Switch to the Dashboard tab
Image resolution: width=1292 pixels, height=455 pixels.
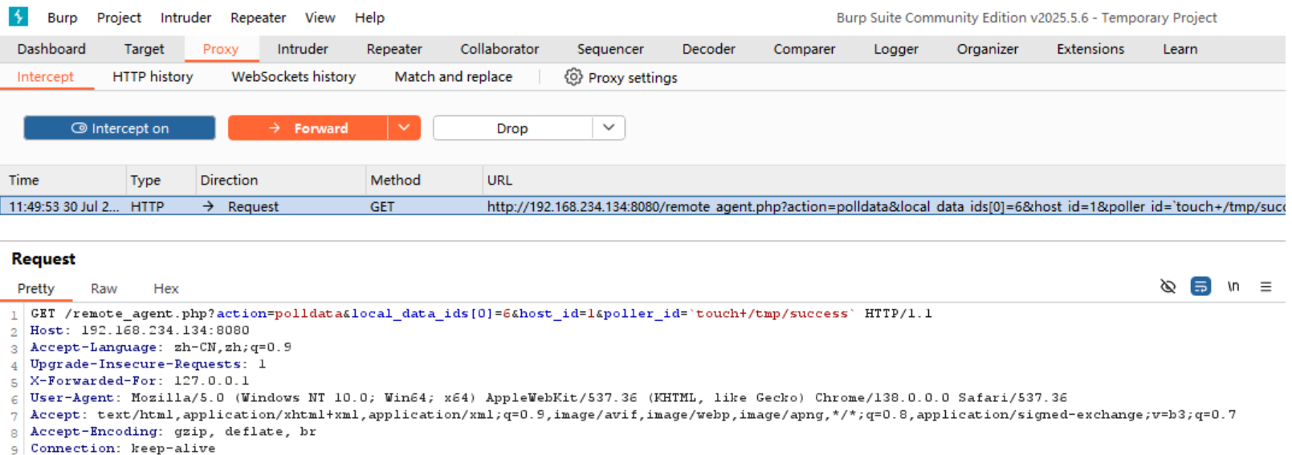(51, 49)
